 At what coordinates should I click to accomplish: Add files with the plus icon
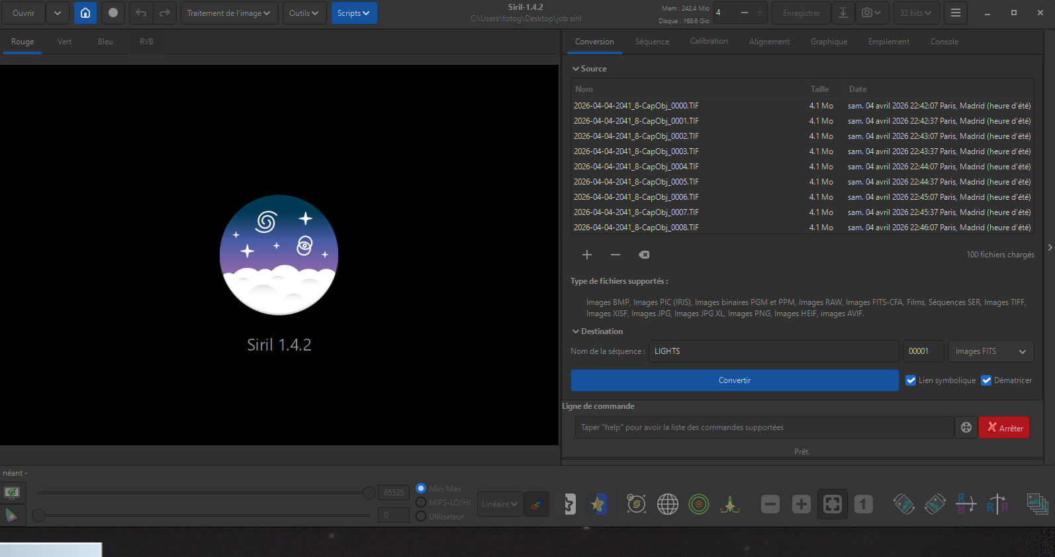click(587, 255)
